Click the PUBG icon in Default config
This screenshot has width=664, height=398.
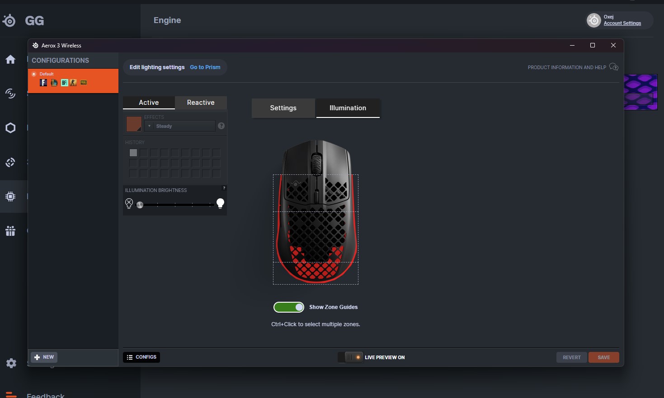84,83
